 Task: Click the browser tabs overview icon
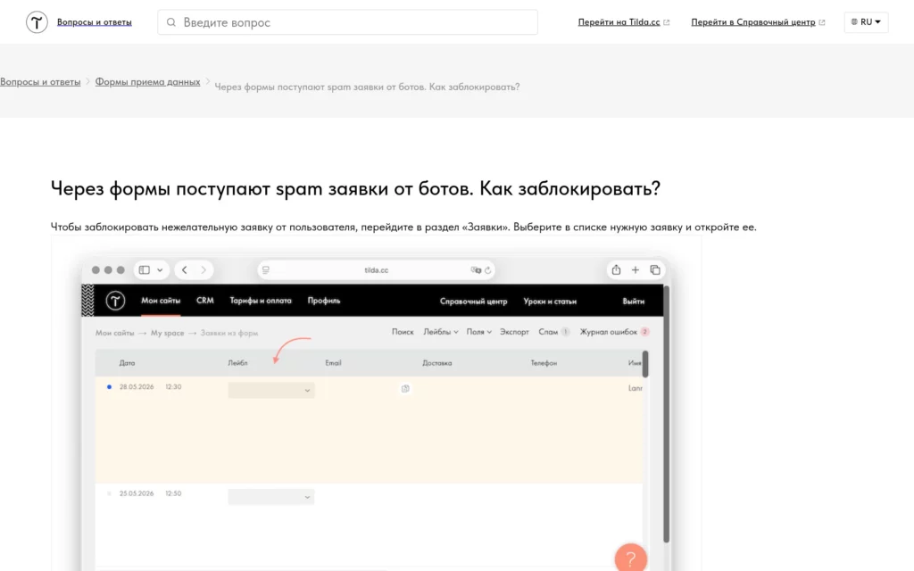[655, 269]
